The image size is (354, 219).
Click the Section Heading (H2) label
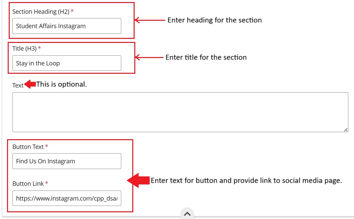tap(41, 12)
